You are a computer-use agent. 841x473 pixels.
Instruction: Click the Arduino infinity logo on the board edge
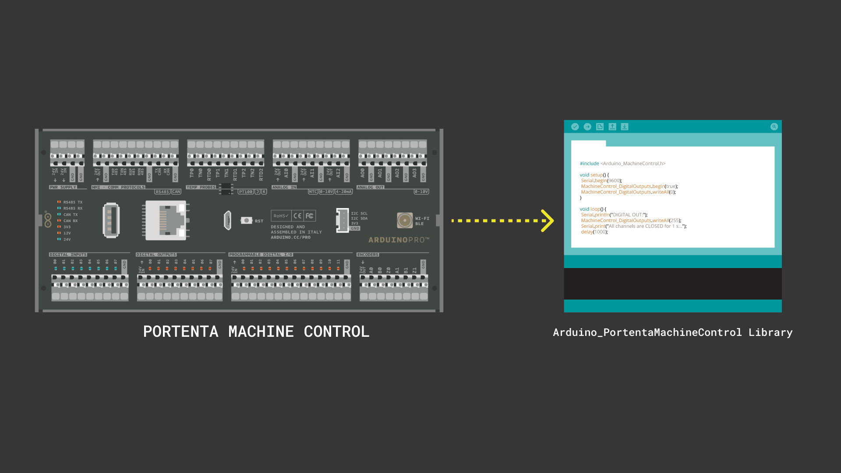(x=48, y=220)
